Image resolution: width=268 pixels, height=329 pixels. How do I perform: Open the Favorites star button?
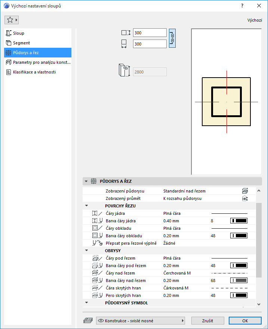click(12, 20)
